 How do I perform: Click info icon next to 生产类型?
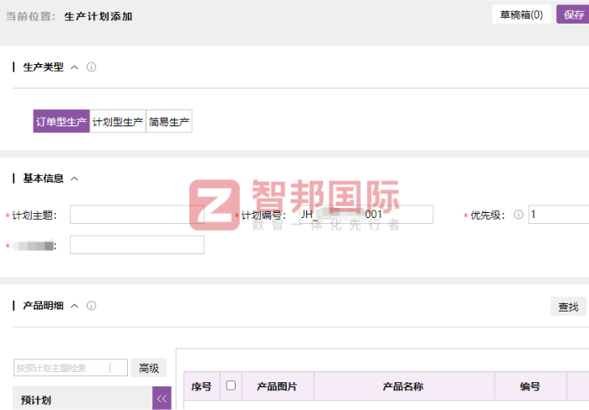pos(92,67)
